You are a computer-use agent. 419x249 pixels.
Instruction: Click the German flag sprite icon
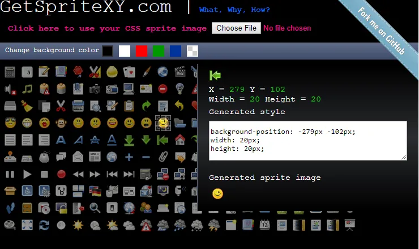(95, 191)
